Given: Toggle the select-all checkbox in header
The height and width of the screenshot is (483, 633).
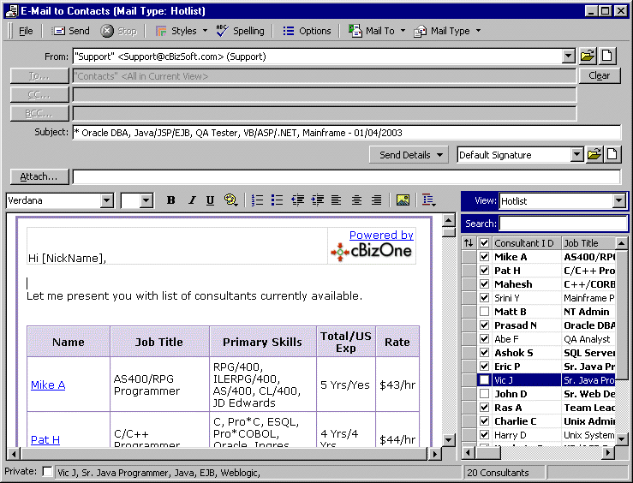Looking at the screenshot, I should click(485, 243).
